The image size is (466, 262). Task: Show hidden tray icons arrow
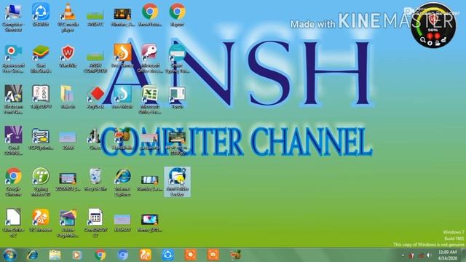pos(403,255)
